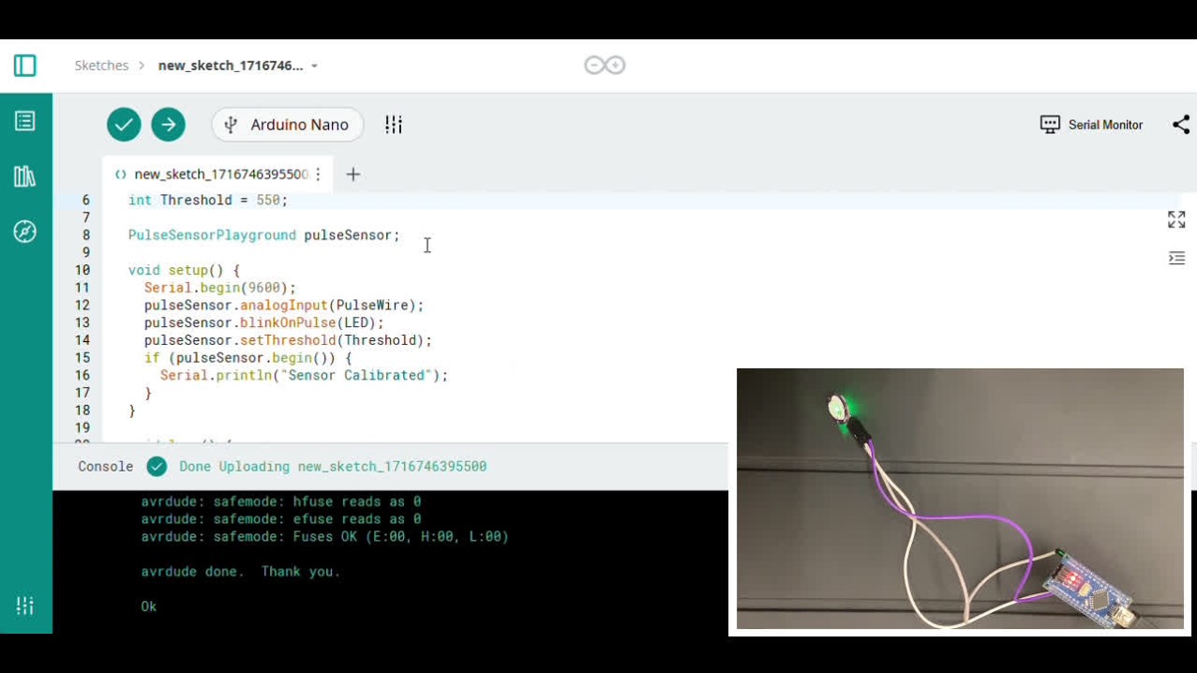The width and height of the screenshot is (1197, 673).
Task: Click the 'void setup() {' line
Action: 185,271
